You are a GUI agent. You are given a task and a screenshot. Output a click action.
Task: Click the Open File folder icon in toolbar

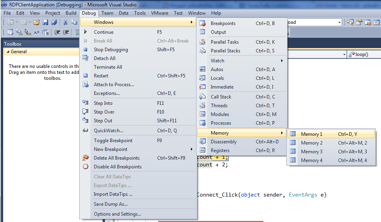pyautogui.click(x=37, y=23)
